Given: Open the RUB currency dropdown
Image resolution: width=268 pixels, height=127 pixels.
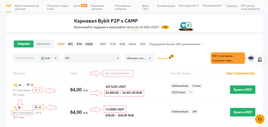Looking at the screenshot, I should click(x=49, y=58).
